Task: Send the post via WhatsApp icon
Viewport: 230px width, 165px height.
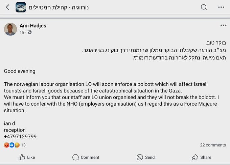Action: 146,157
